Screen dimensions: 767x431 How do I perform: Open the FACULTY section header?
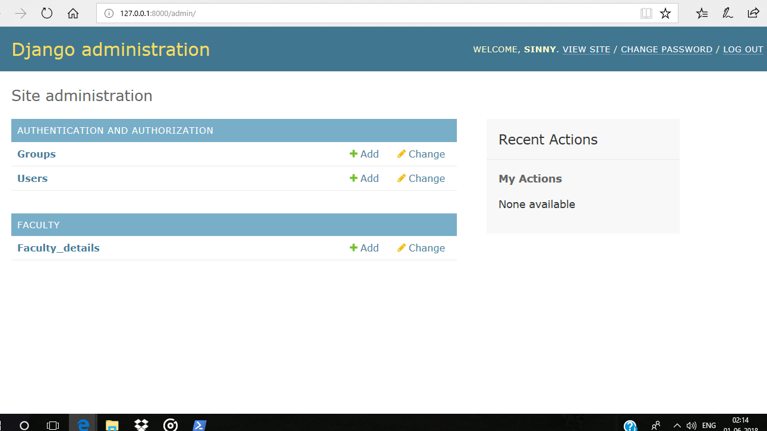point(39,225)
